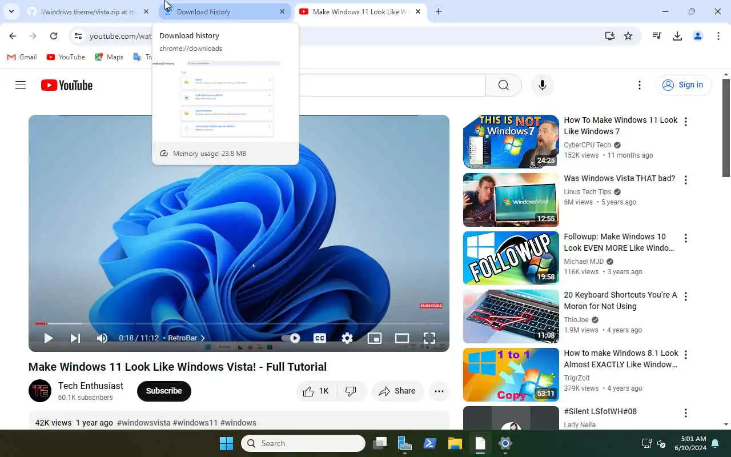
Task: Subscribe to Tech Enthusiast channel
Action: [x=164, y=391]
